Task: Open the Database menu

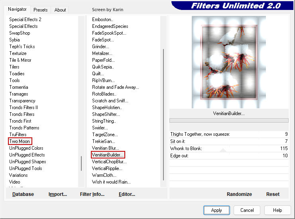Action: pyautogui.click(x=23, y=194)
